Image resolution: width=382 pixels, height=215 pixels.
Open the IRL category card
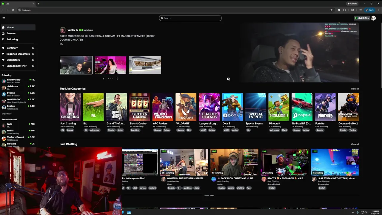click(93, 107)
